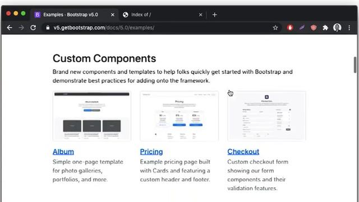The height and width of the screenshot is (202, 359).
Task: Click the Bootstrap favicon in the first tab
Action: coord(38,15)
